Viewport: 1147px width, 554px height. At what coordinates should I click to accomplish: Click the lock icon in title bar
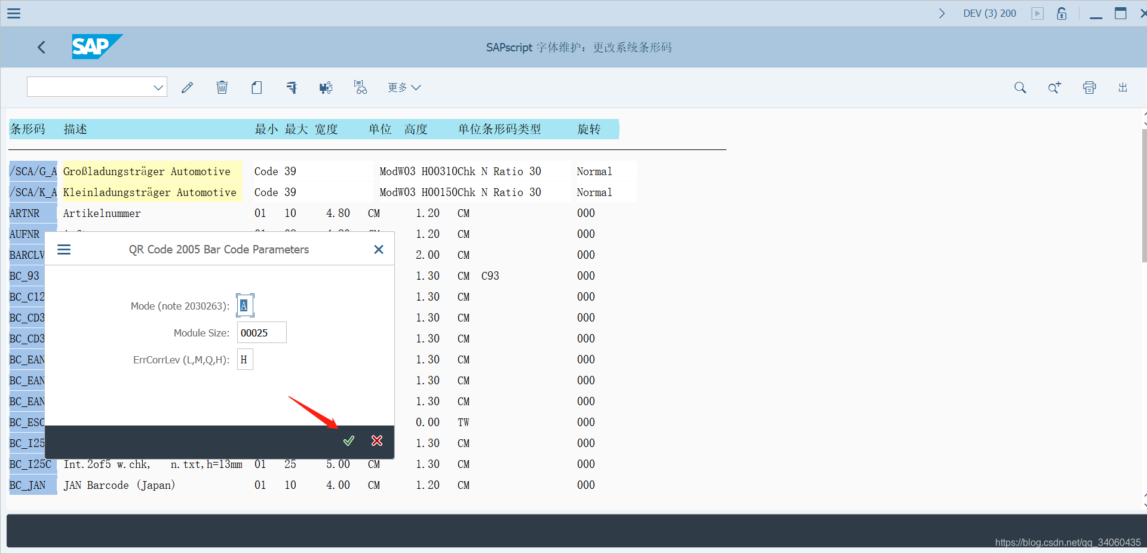point(1062,13)
